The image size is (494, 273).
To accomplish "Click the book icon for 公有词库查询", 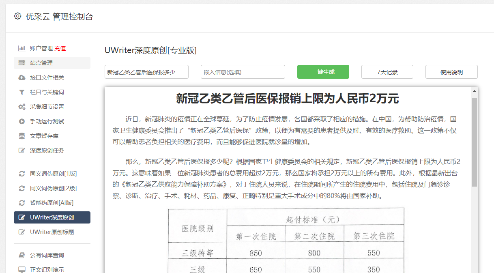I will 22,255.
